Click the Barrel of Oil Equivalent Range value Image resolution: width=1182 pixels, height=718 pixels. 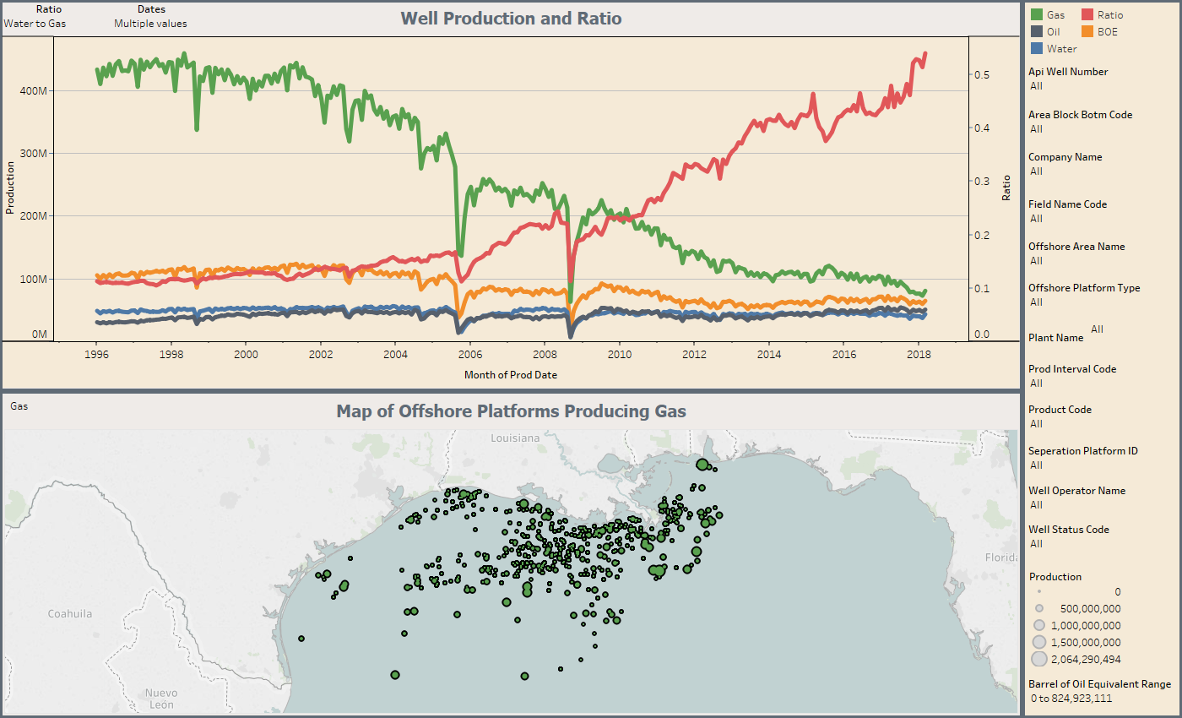pos(1071,698)
